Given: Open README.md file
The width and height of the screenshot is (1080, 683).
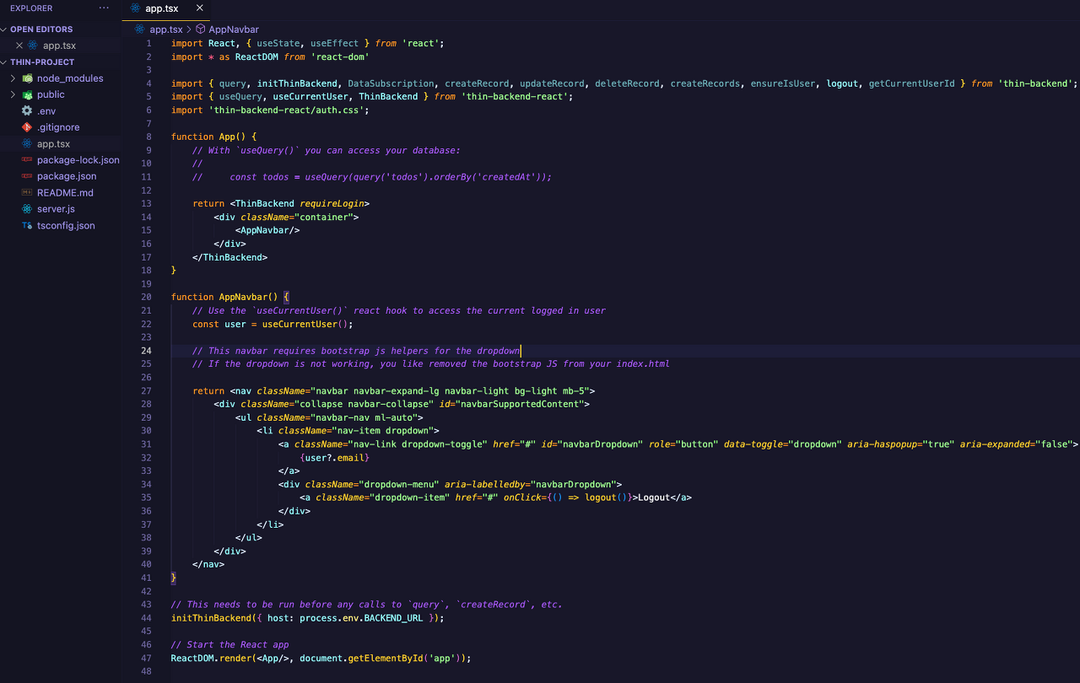Looking at the screenshot, I should pyautogui.click(x=65, y=193).
